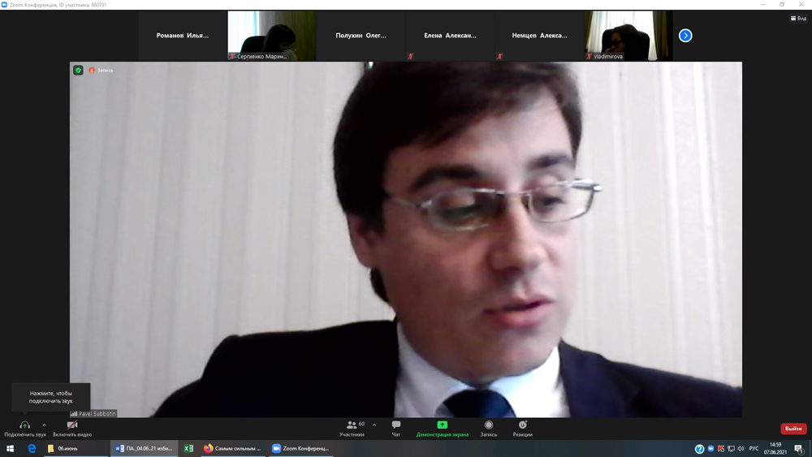Viewport: 812px width, 457px height.
Task: Click the red Leave meeting button
Action: [793, 429]
